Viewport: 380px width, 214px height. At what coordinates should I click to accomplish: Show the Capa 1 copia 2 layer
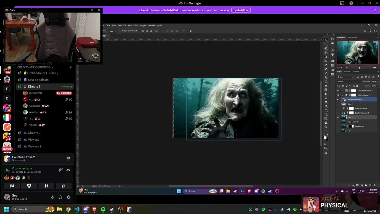coord(338,122)
